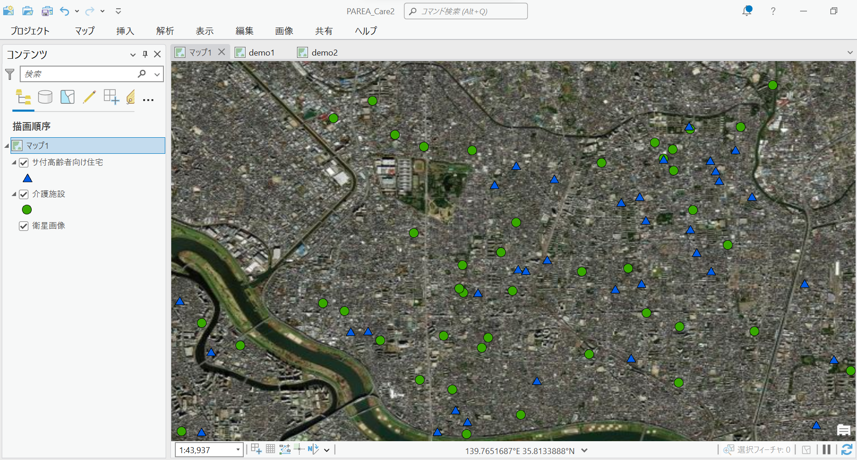857x460 pixels.
Task: Open the 挿入 ribbon tab
Action: (125, 31)
